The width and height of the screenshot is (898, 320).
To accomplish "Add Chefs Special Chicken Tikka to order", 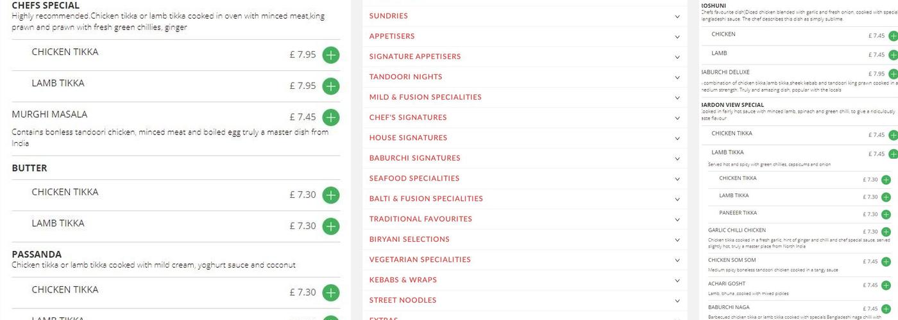I will click(330, 55).
